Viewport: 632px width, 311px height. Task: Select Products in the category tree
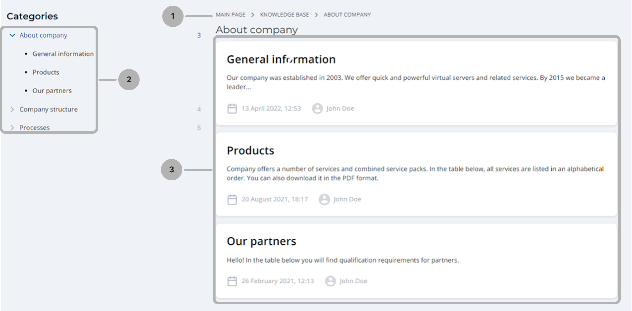[46, 72]
